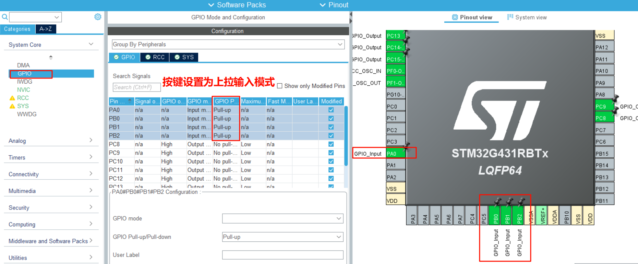Toggle Modified checkbox for PC9 row
Viewport: 638px width, 264px height.
click(x=331, y=153)
